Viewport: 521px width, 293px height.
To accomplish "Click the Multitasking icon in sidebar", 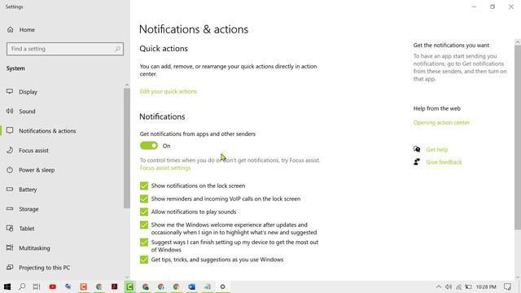I will point(10,247).
